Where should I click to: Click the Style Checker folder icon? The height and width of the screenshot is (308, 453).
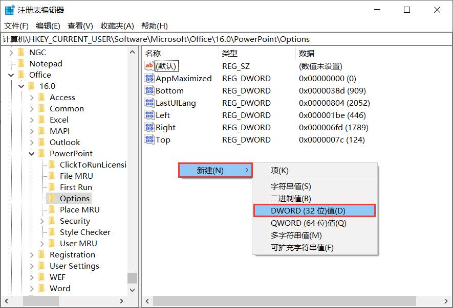pos(52,232)
